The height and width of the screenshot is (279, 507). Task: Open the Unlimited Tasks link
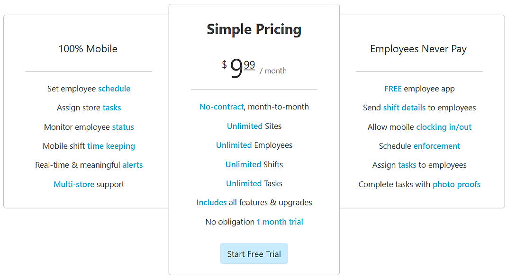tap(244, 183)
